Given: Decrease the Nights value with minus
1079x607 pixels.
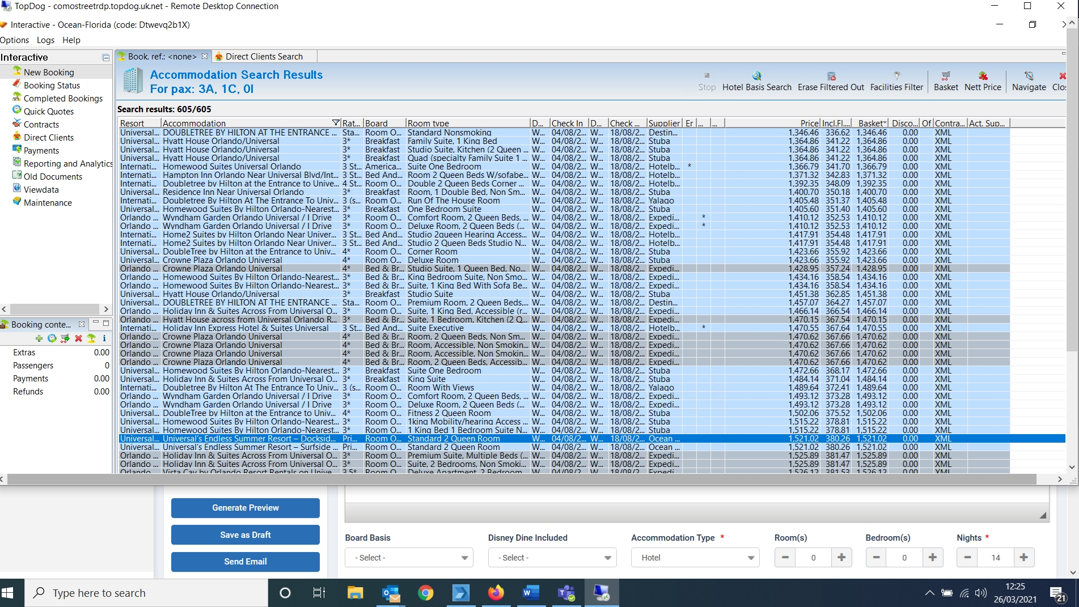Looking at the screenshot, I should [x=967, y=558].
